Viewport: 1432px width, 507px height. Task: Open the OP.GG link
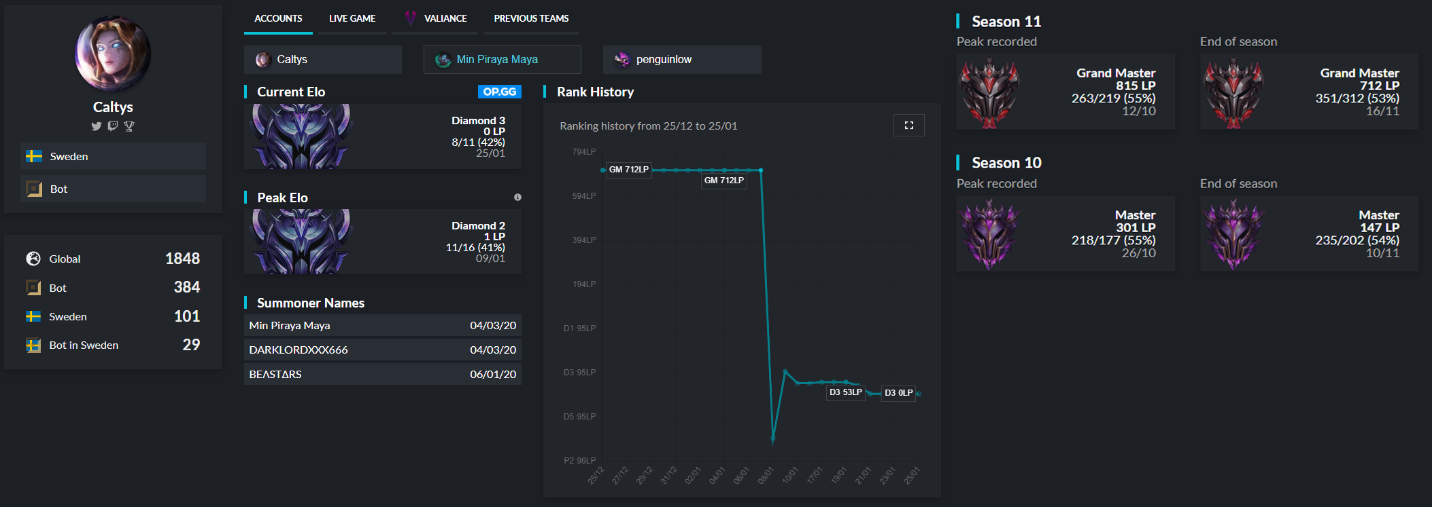pyautogui.click(x=499, y=92)
